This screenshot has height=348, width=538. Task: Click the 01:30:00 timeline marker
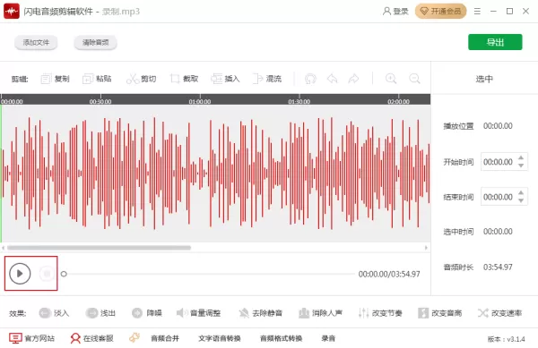(299, 102)
